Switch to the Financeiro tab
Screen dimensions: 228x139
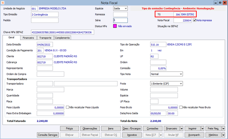[28, 38]
